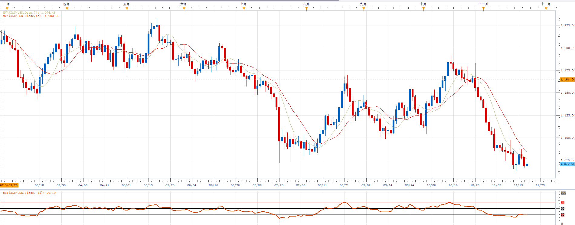This screenshot has width=575, height=225.
Task: Click the orange marker under 三月
Action: point(7,8)
